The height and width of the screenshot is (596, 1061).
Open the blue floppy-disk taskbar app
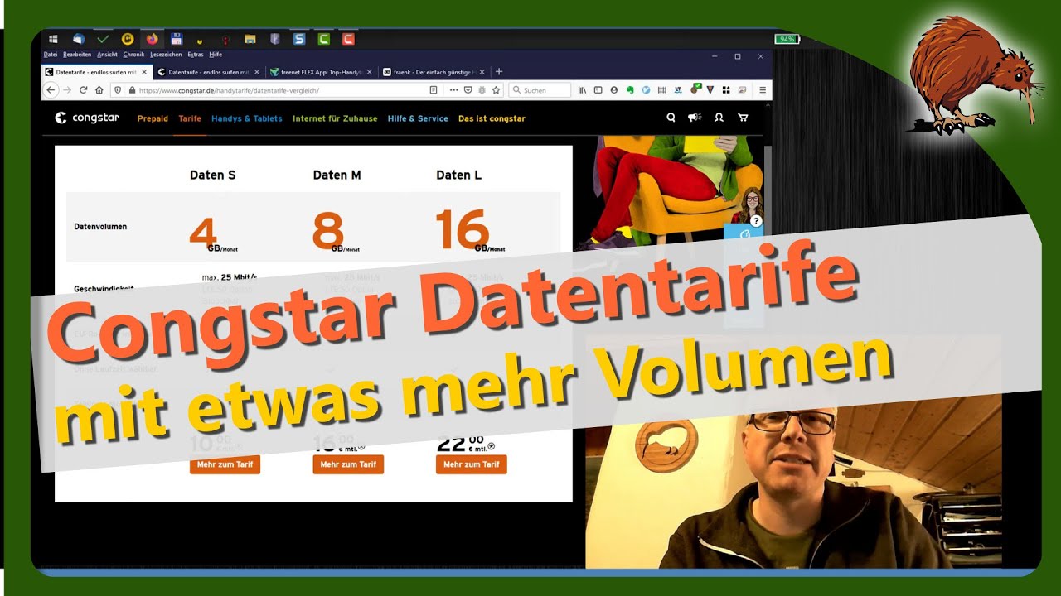tap(177, 39)
